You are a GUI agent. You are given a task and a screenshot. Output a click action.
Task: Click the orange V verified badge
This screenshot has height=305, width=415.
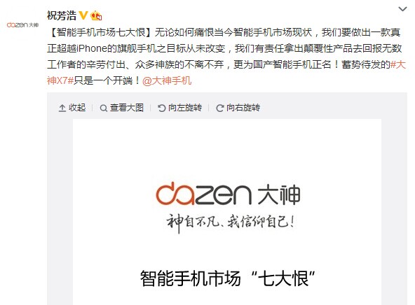click(x=83, y=15)
